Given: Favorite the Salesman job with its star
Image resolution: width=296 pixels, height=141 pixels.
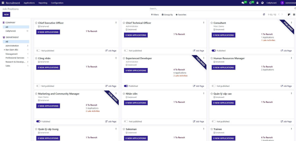Looking at the screenshot, I should coord(124,129).
